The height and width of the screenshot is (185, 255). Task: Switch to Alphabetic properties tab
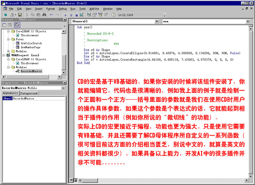tap(10, 93)
